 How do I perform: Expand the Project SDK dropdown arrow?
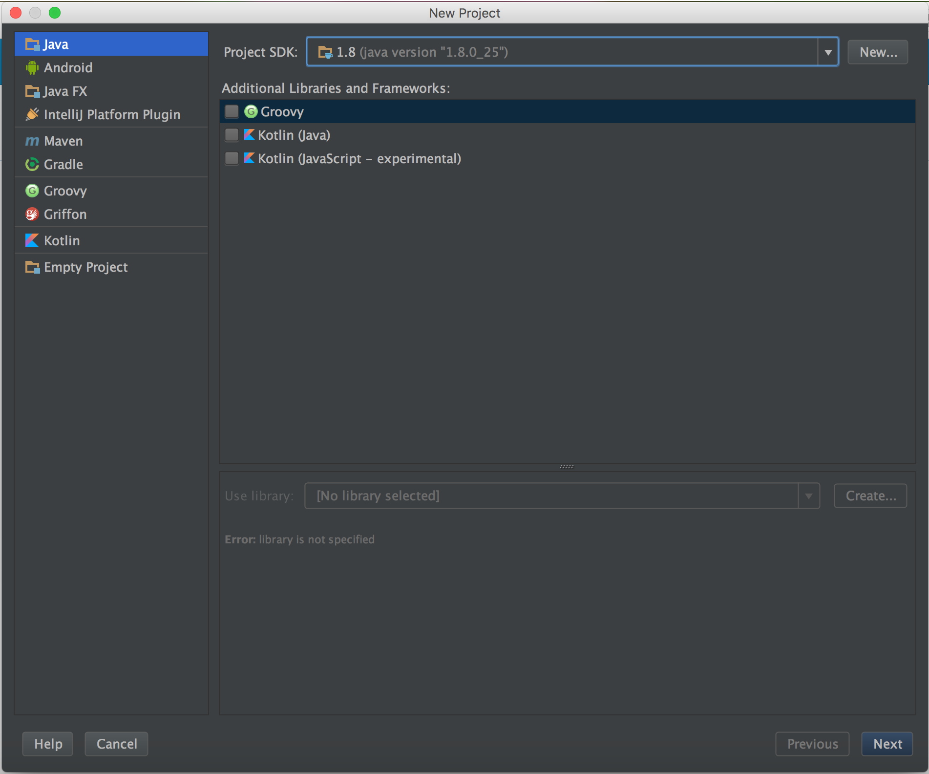point(828,52)
